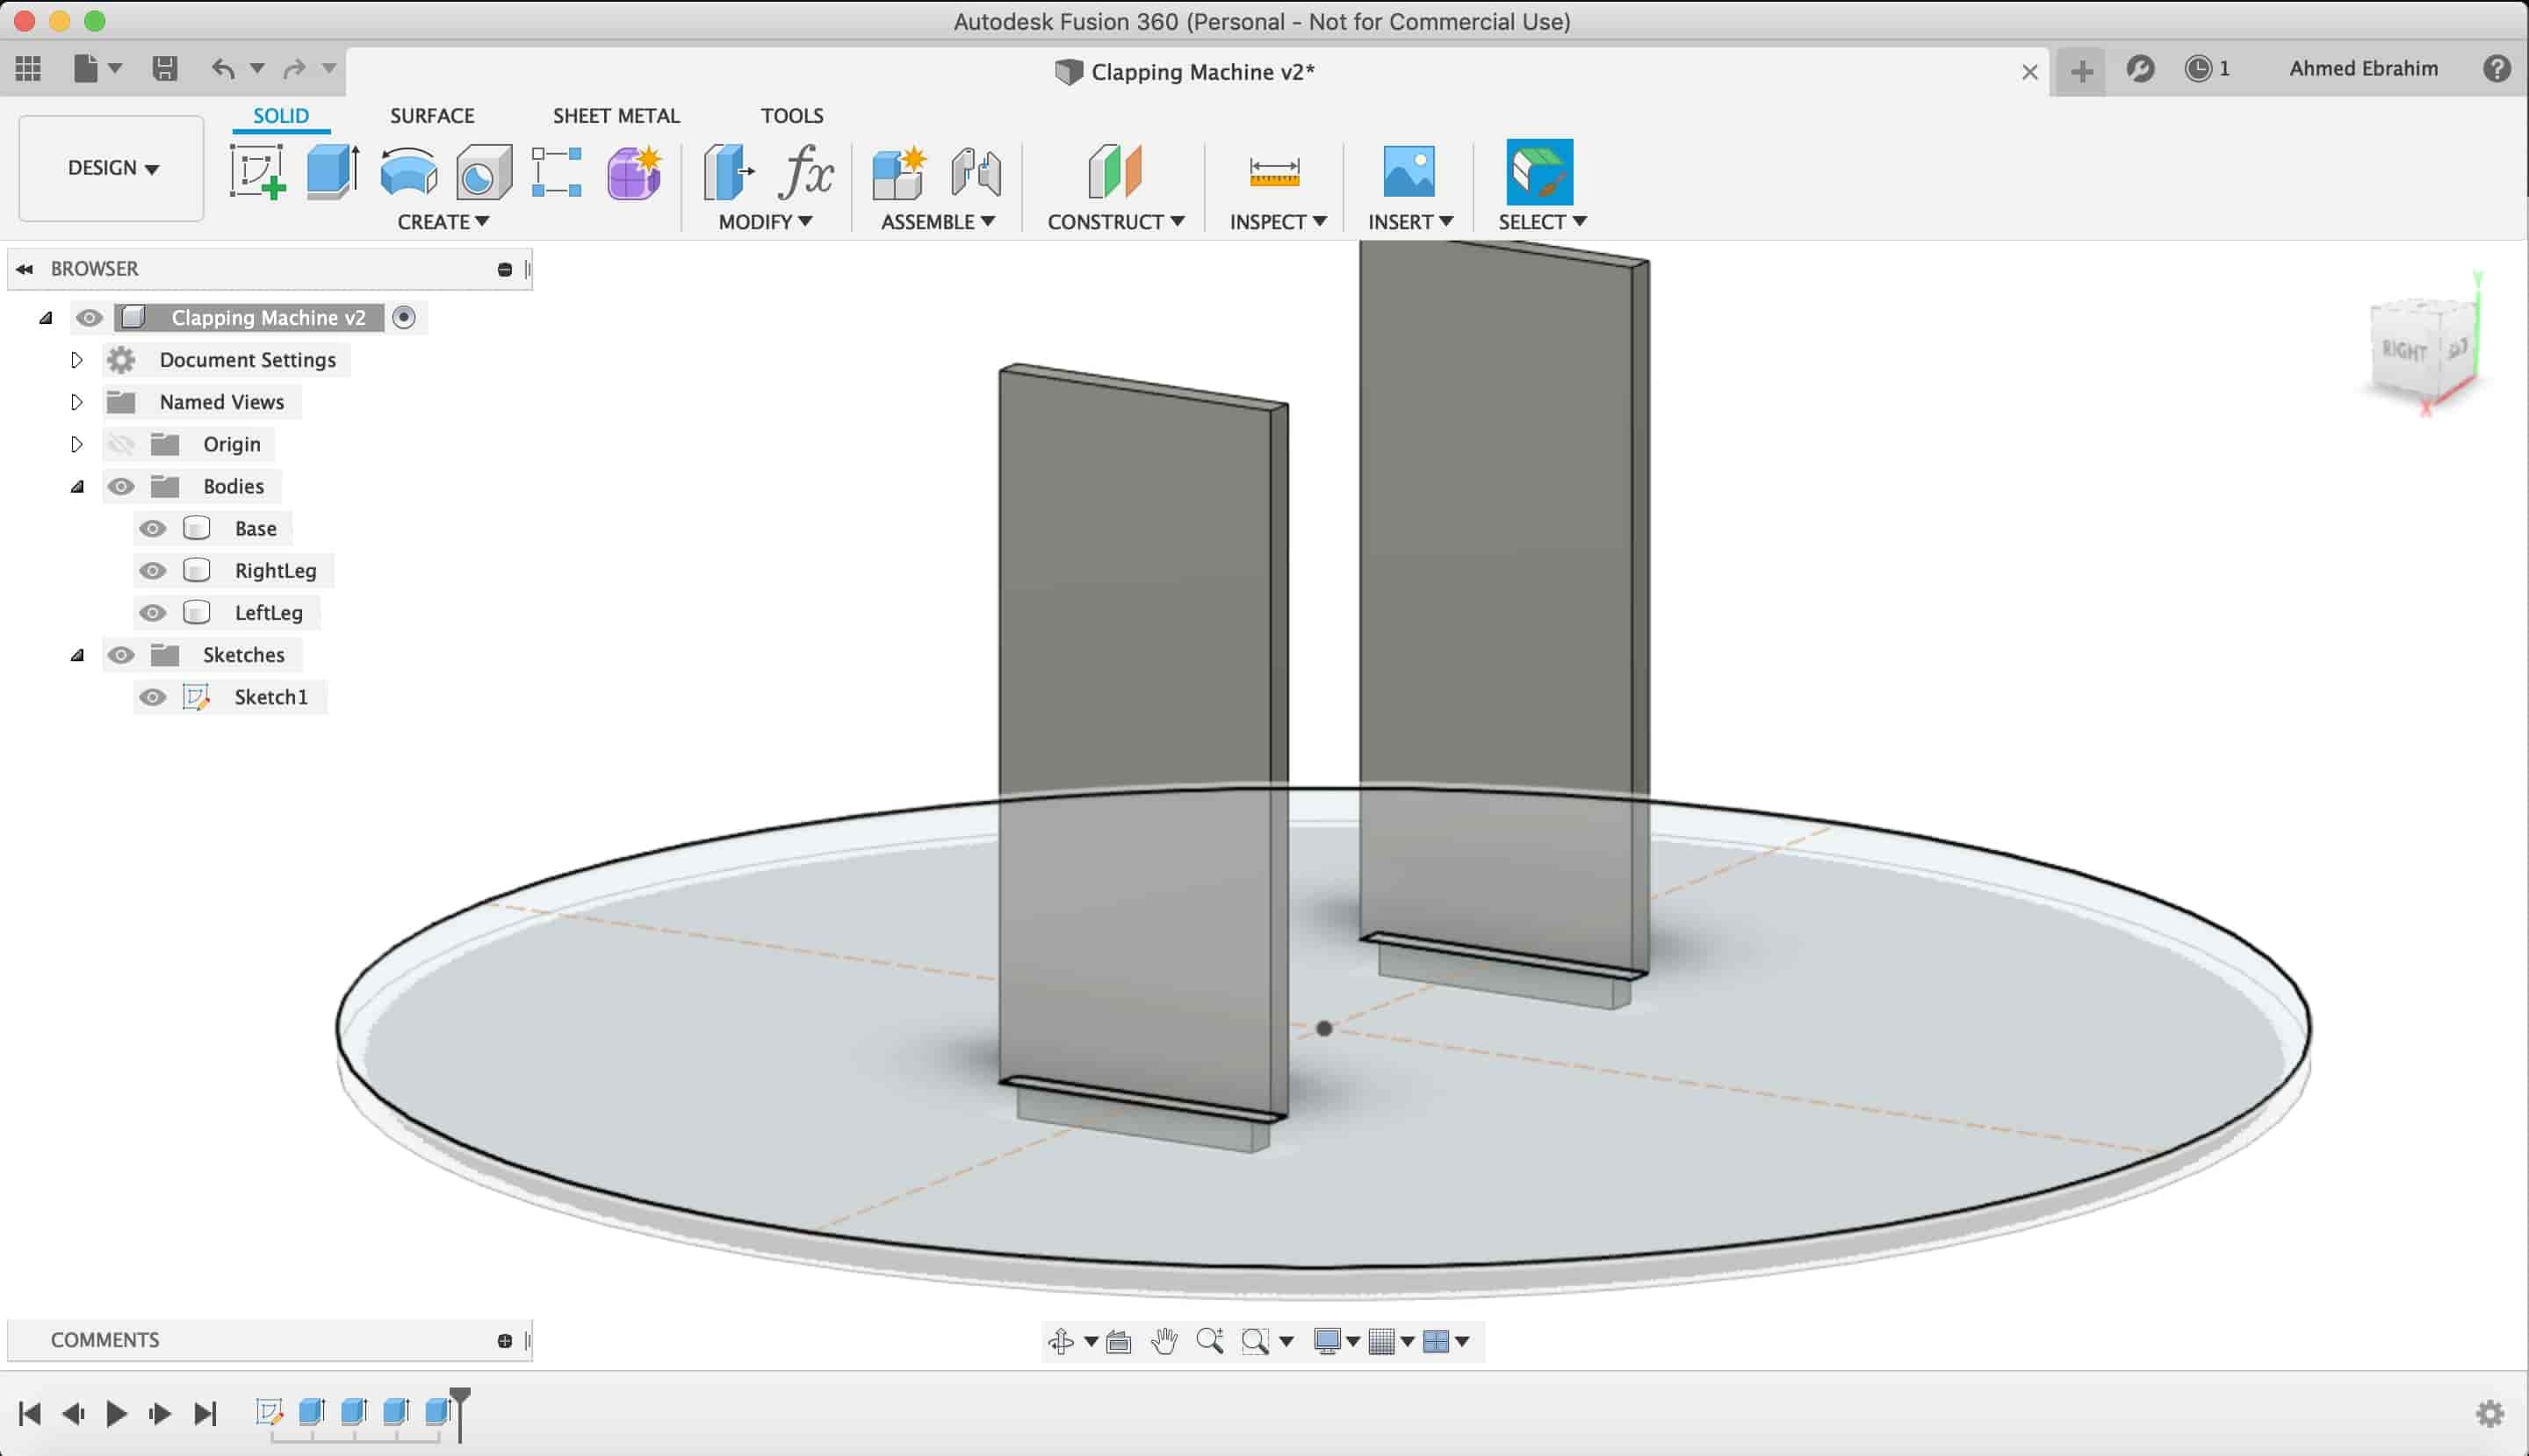Screen dimensions: 2529x1456
Task: Open the File menu icon
Action: (86, 68)
